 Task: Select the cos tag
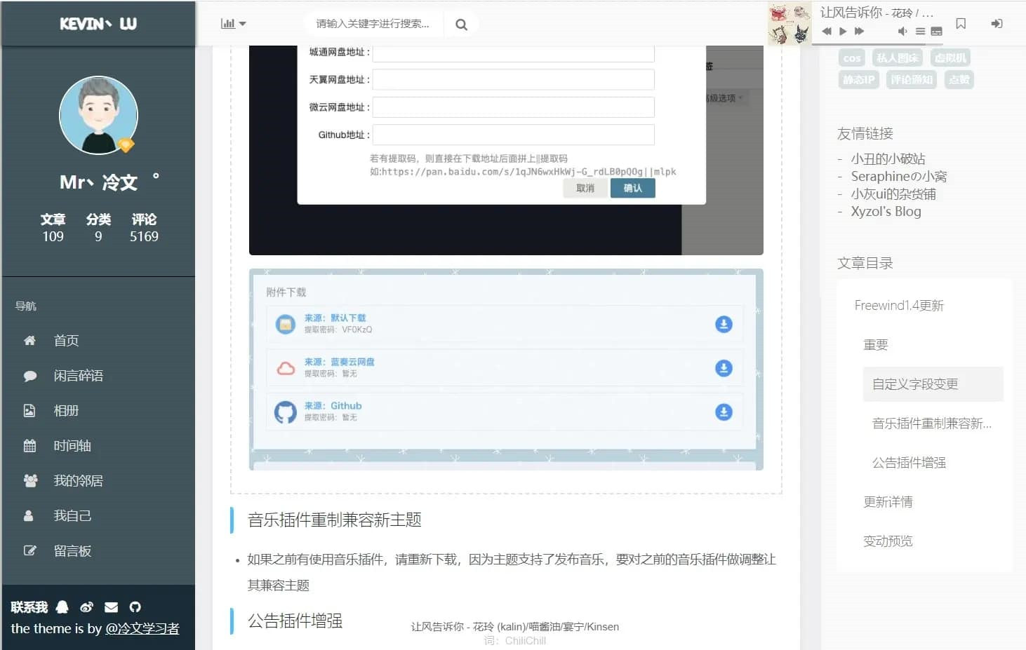(852, 58)
